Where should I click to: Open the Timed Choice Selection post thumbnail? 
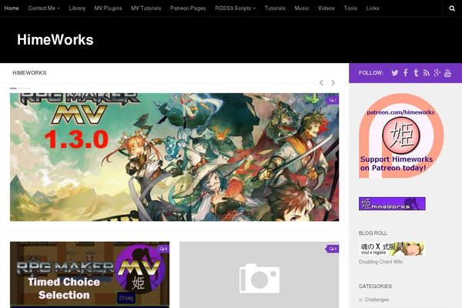coord(89,275)
